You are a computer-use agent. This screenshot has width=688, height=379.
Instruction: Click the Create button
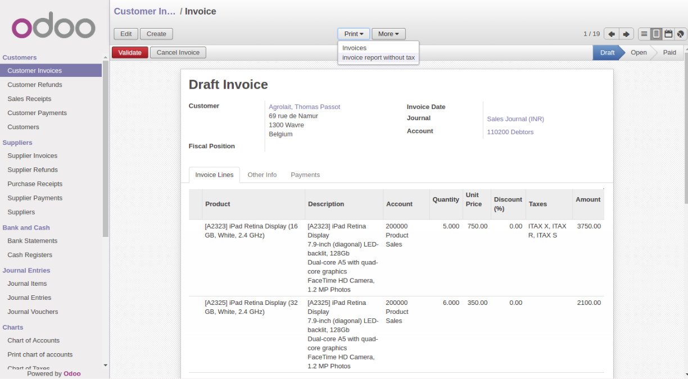156,34
